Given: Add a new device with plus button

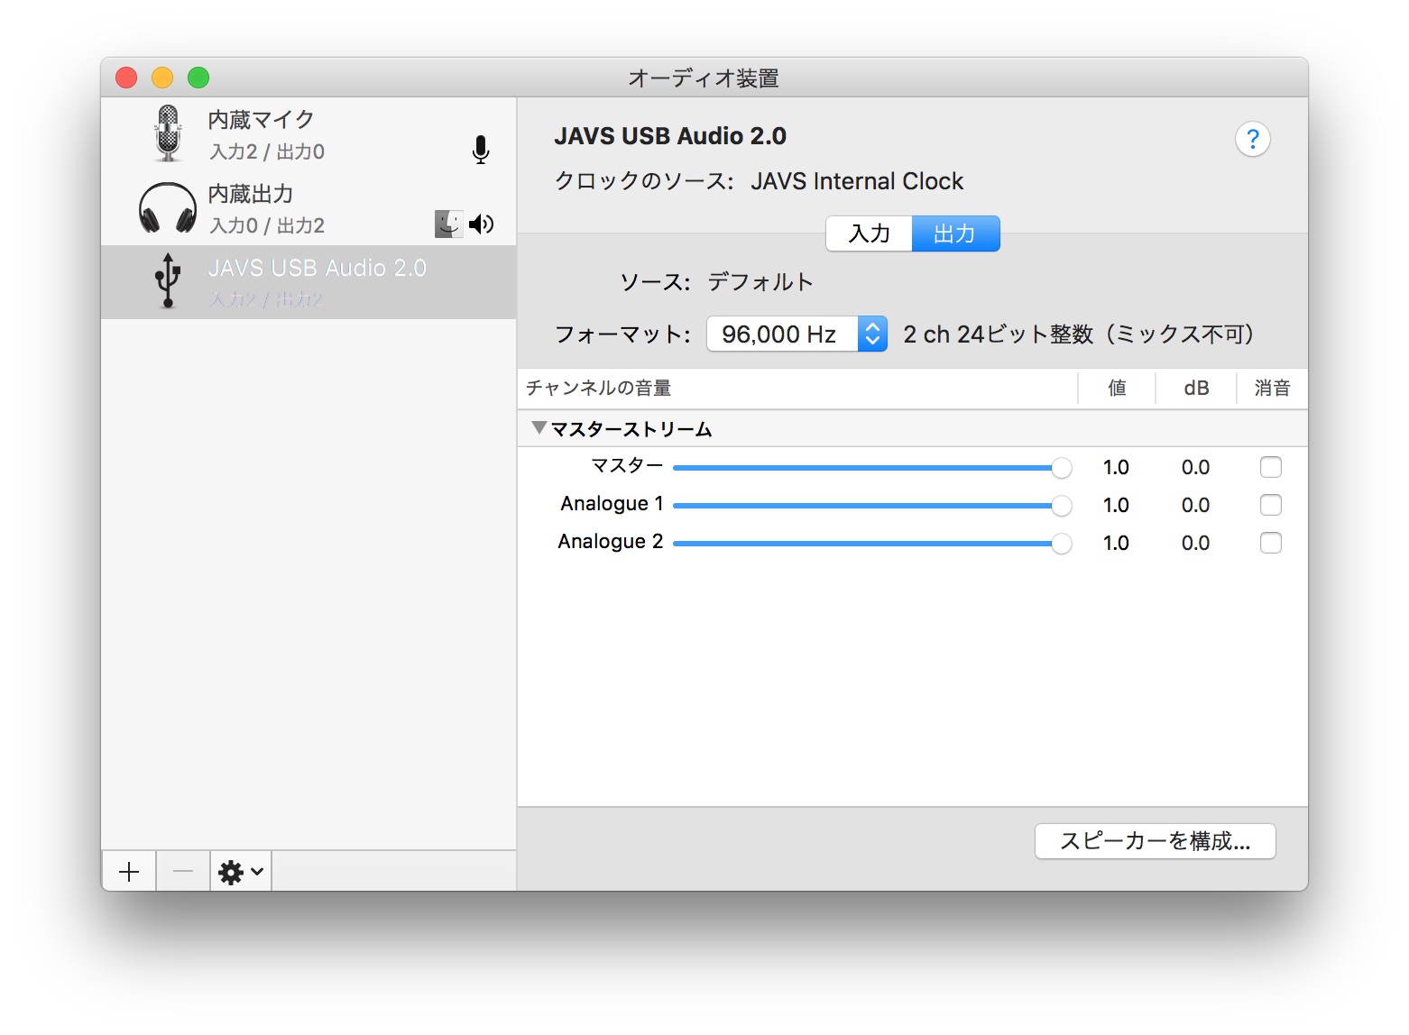Looking at the screenshot, I should pos(129,872).
